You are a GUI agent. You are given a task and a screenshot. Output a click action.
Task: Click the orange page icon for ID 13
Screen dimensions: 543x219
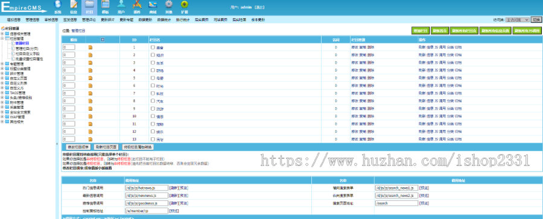coord(91,139)
